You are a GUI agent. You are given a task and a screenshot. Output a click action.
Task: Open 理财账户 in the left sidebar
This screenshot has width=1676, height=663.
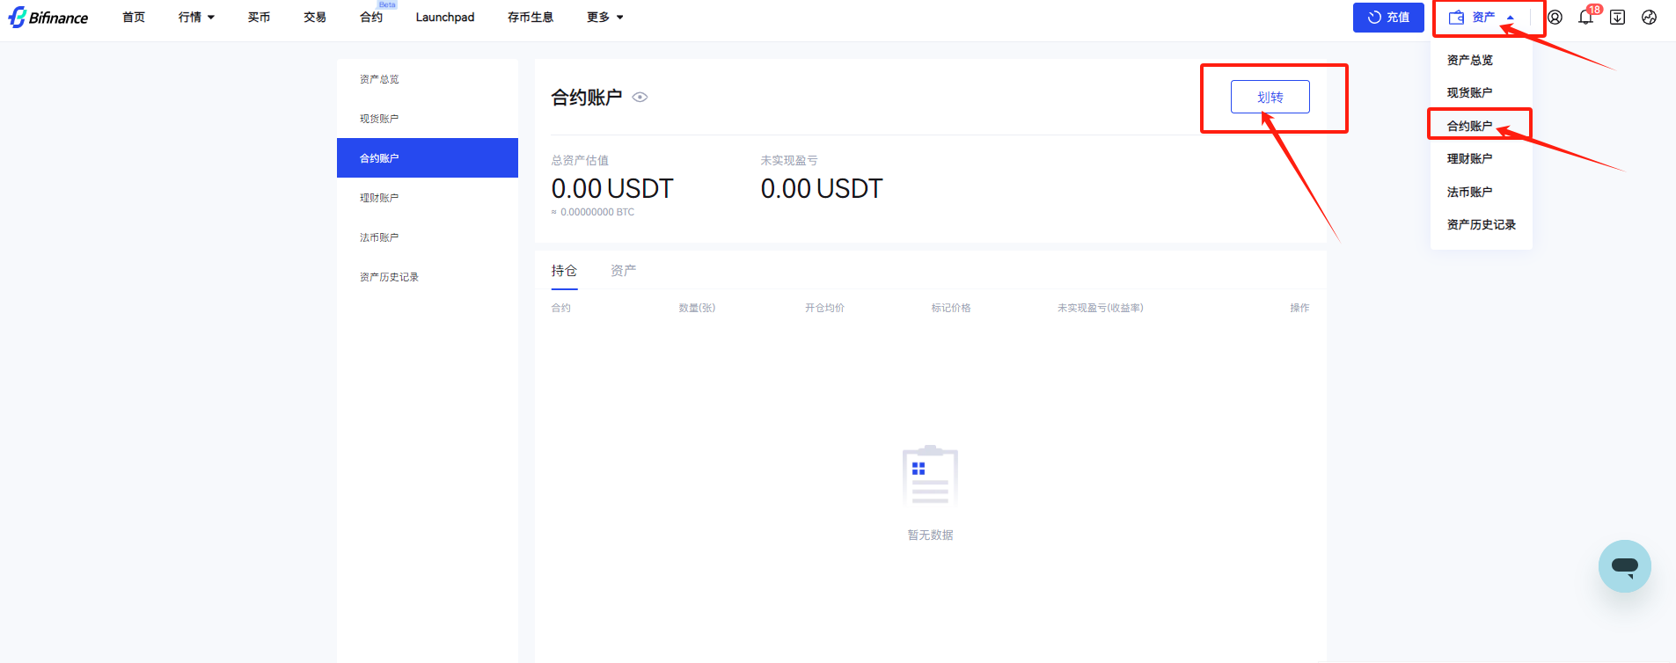(379, 198)
